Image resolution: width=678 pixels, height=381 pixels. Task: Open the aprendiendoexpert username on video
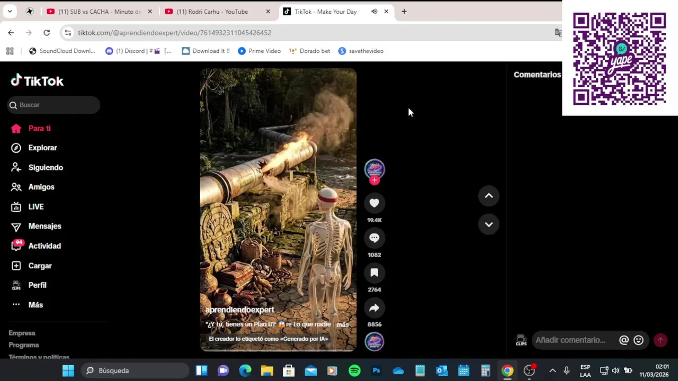pyautogui.click(x=239, y=310)
